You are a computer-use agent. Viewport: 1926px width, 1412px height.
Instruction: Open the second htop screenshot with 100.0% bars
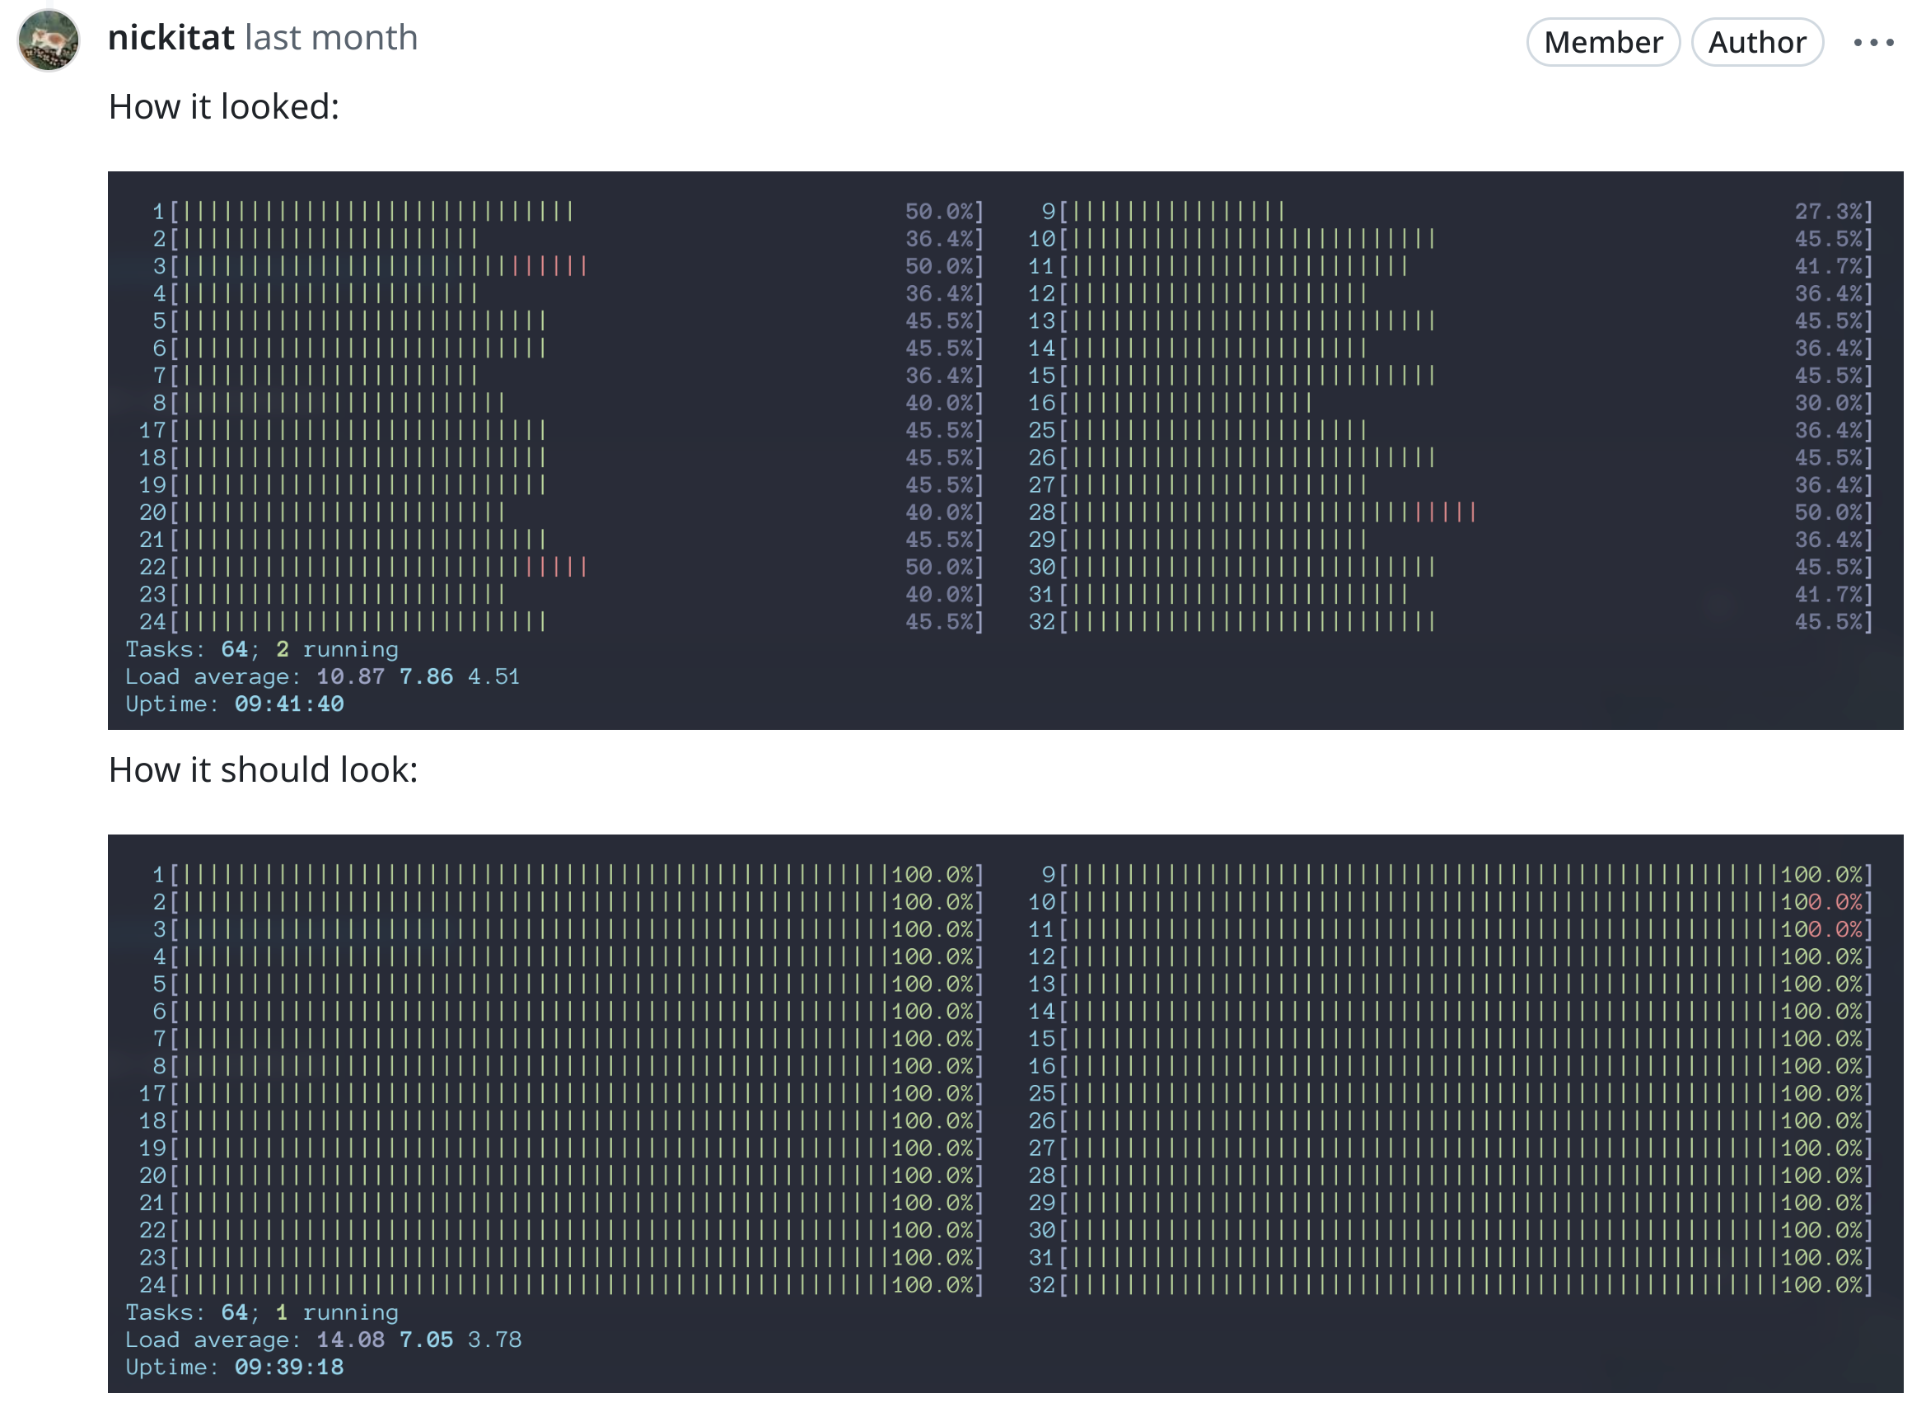(1005, 1113)
